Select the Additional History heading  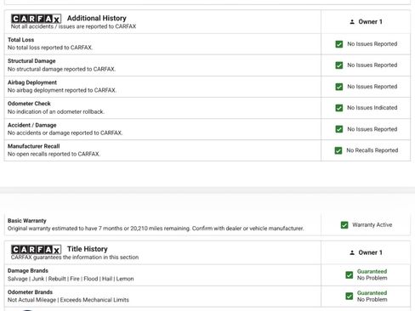point(97,18)
